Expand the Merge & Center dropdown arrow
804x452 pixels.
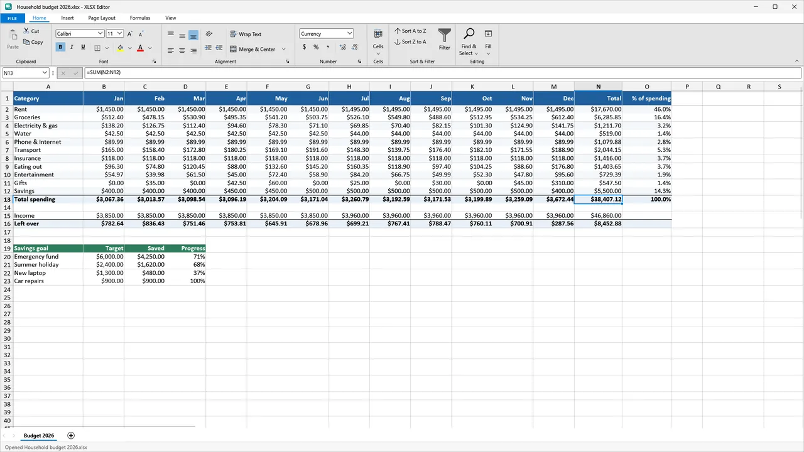283,49
